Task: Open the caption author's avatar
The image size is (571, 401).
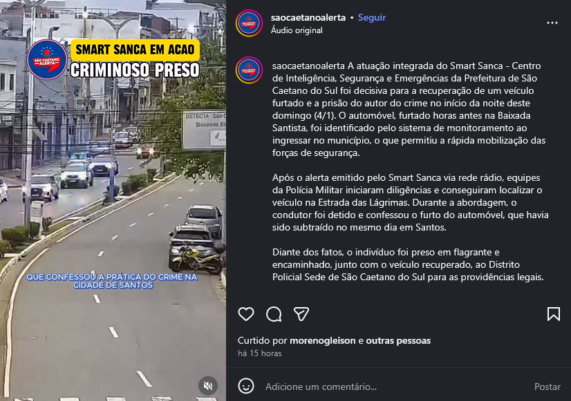Action: pos(249,70)
